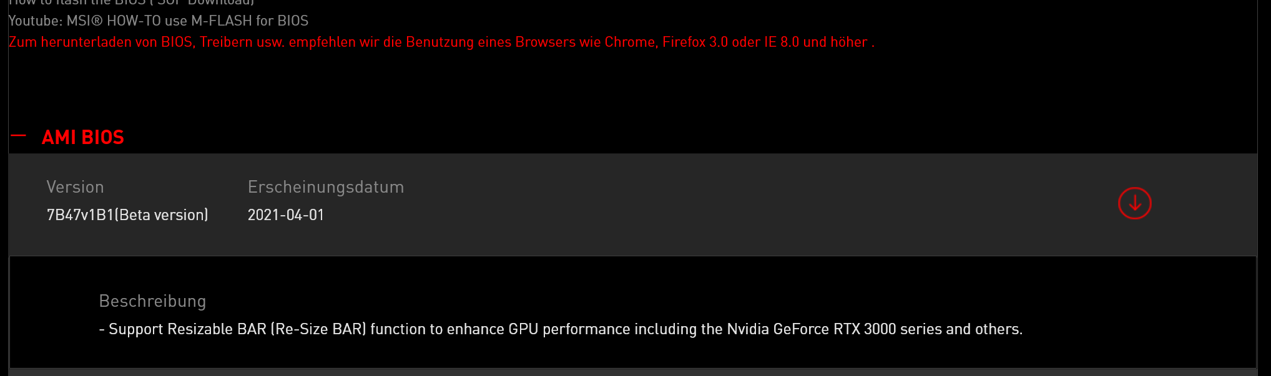Click the red browser recommendation notice
1271x376 pixels.
(440, 42)
